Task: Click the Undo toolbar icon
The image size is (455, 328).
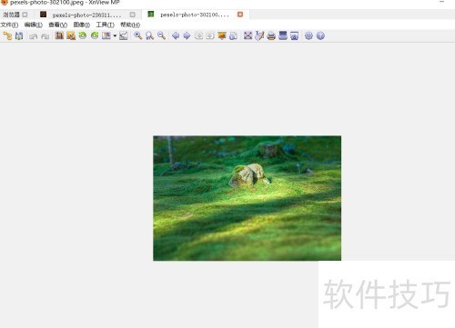Action: pos(33,36)
